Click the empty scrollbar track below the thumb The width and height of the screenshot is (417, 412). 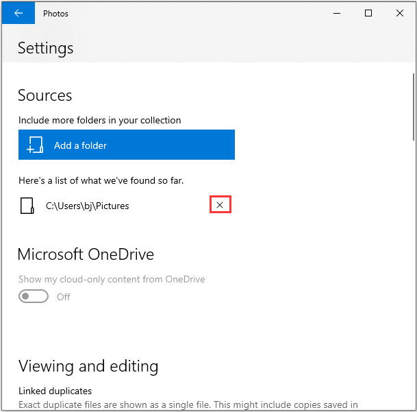414,274
